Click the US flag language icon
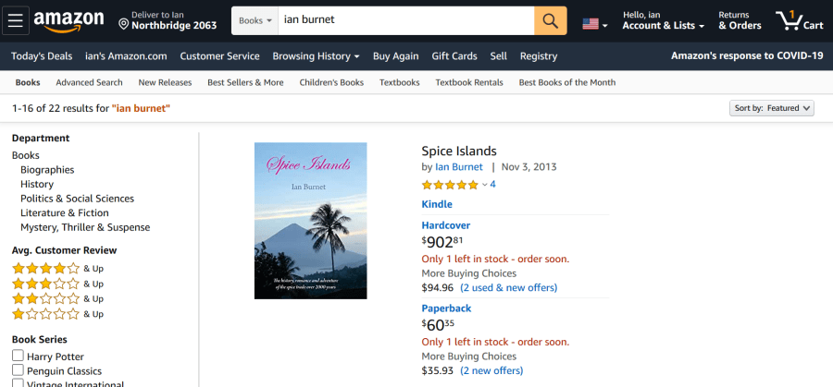833x387 pixels. click(x=591, y=23)
